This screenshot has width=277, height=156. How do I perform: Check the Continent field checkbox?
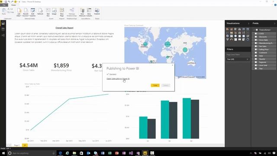pyautogui.click(x=256, y=53)
